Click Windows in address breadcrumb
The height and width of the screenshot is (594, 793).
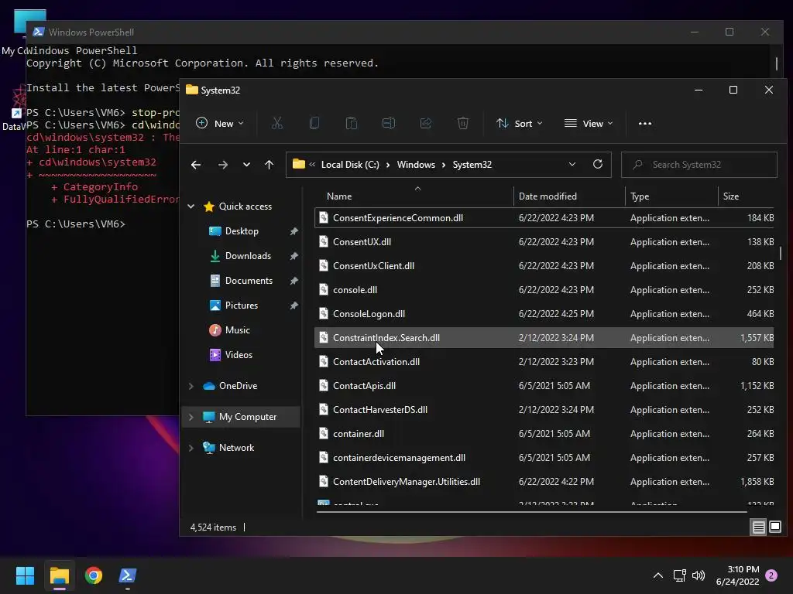coord(416,165)
